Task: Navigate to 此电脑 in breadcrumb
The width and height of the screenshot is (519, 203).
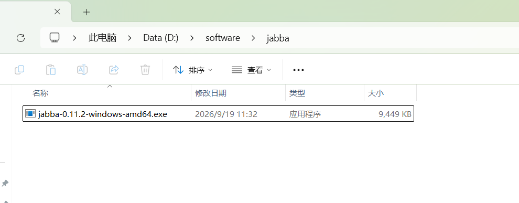Action: click(103, 38)
